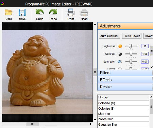Click the Saturation overlapping circles icon

coord(120,62)
